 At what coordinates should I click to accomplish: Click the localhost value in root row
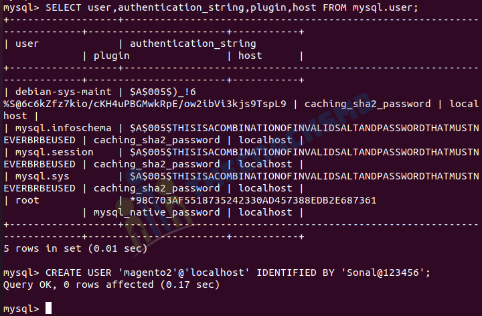(x=265, y=212)
